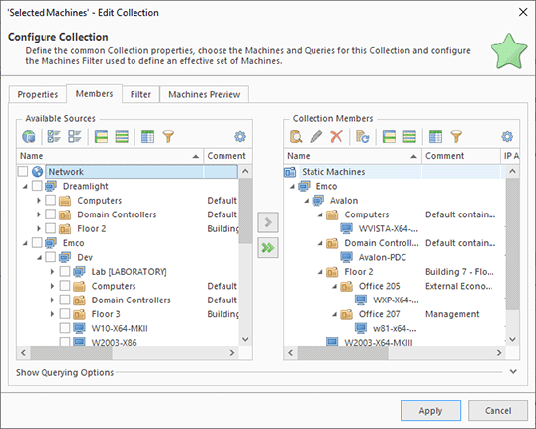
Task: Tick the W10-X64-MKII machine checkbox
Action: point(65,328)
